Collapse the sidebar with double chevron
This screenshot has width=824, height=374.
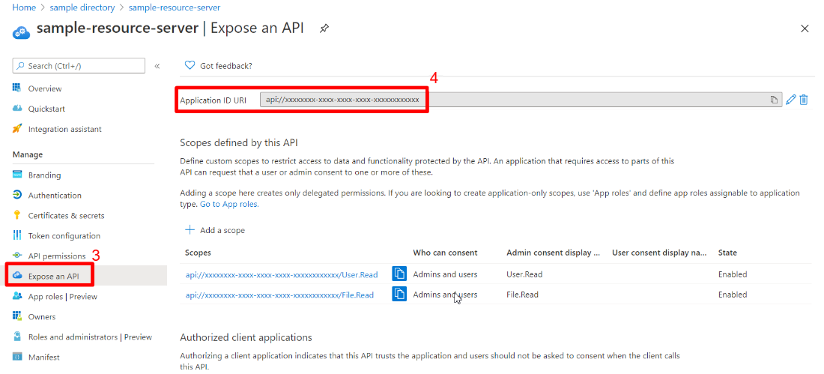tap(157, 66)
